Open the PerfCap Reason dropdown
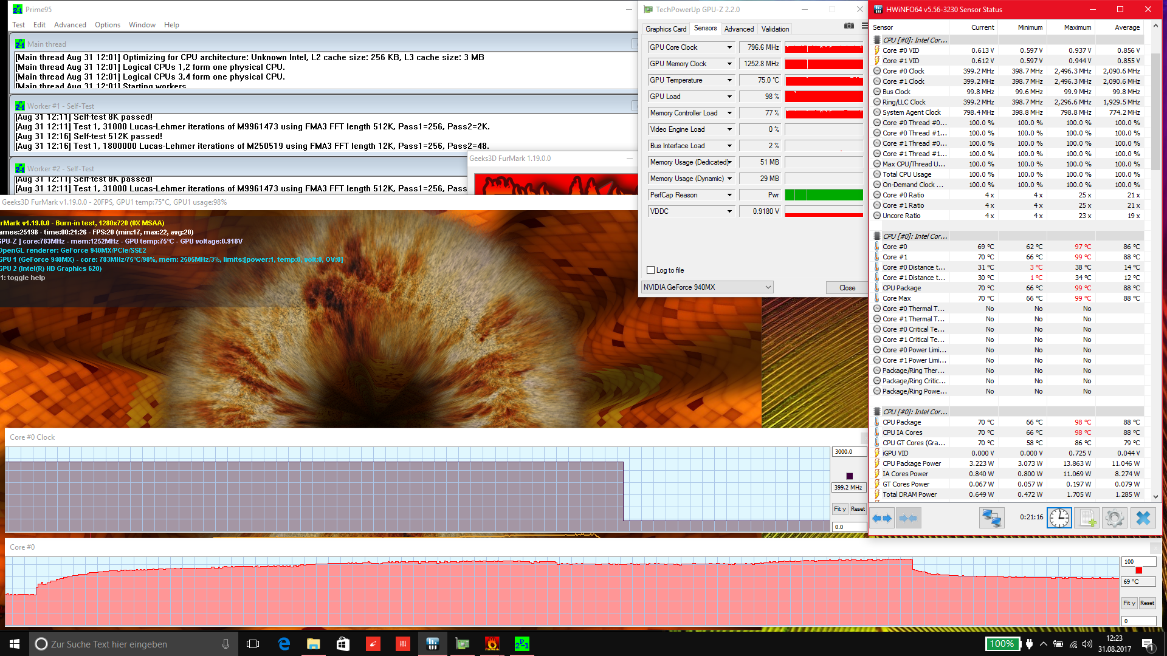1167x656 pixels. pos(729,195)
